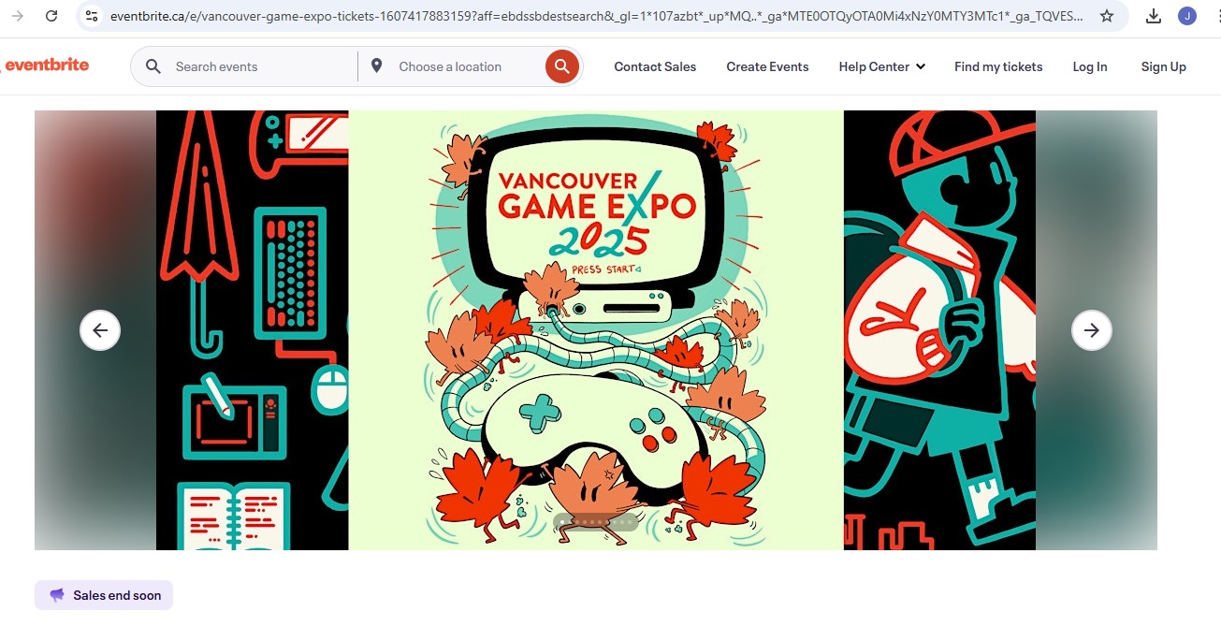The image size is (1221, 626).
Task: Open Create Events
Action: point(767,66)
